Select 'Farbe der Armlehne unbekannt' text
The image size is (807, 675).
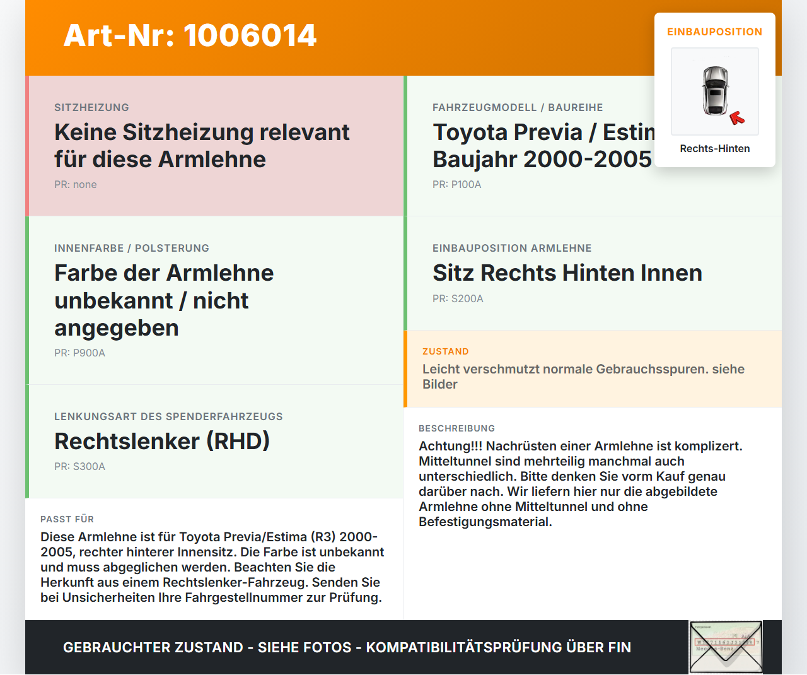(x=164, y=300)
